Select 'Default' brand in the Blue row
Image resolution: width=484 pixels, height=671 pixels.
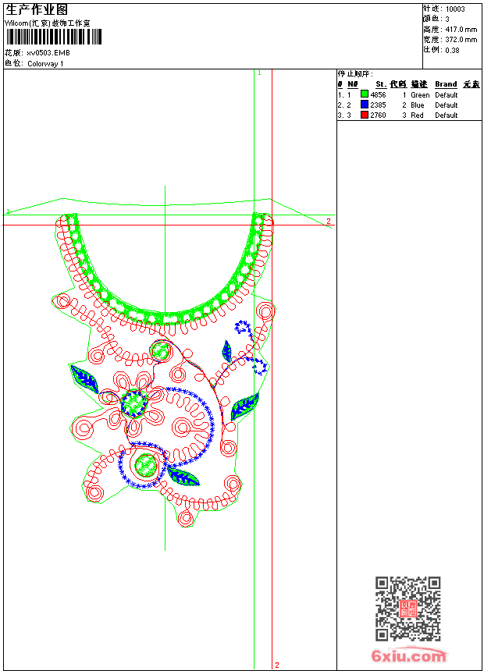(447, 105)
